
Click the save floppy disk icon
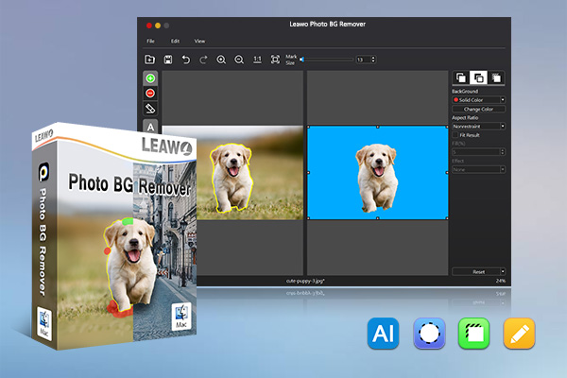click(168, 60)
